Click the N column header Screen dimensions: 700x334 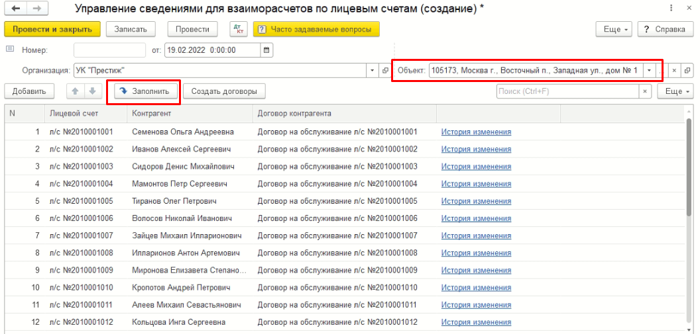pos(25,113)
